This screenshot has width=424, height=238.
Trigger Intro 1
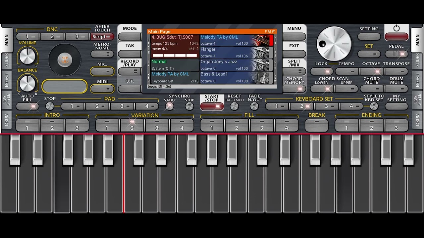pyautogui.click(x=27, y=125)
